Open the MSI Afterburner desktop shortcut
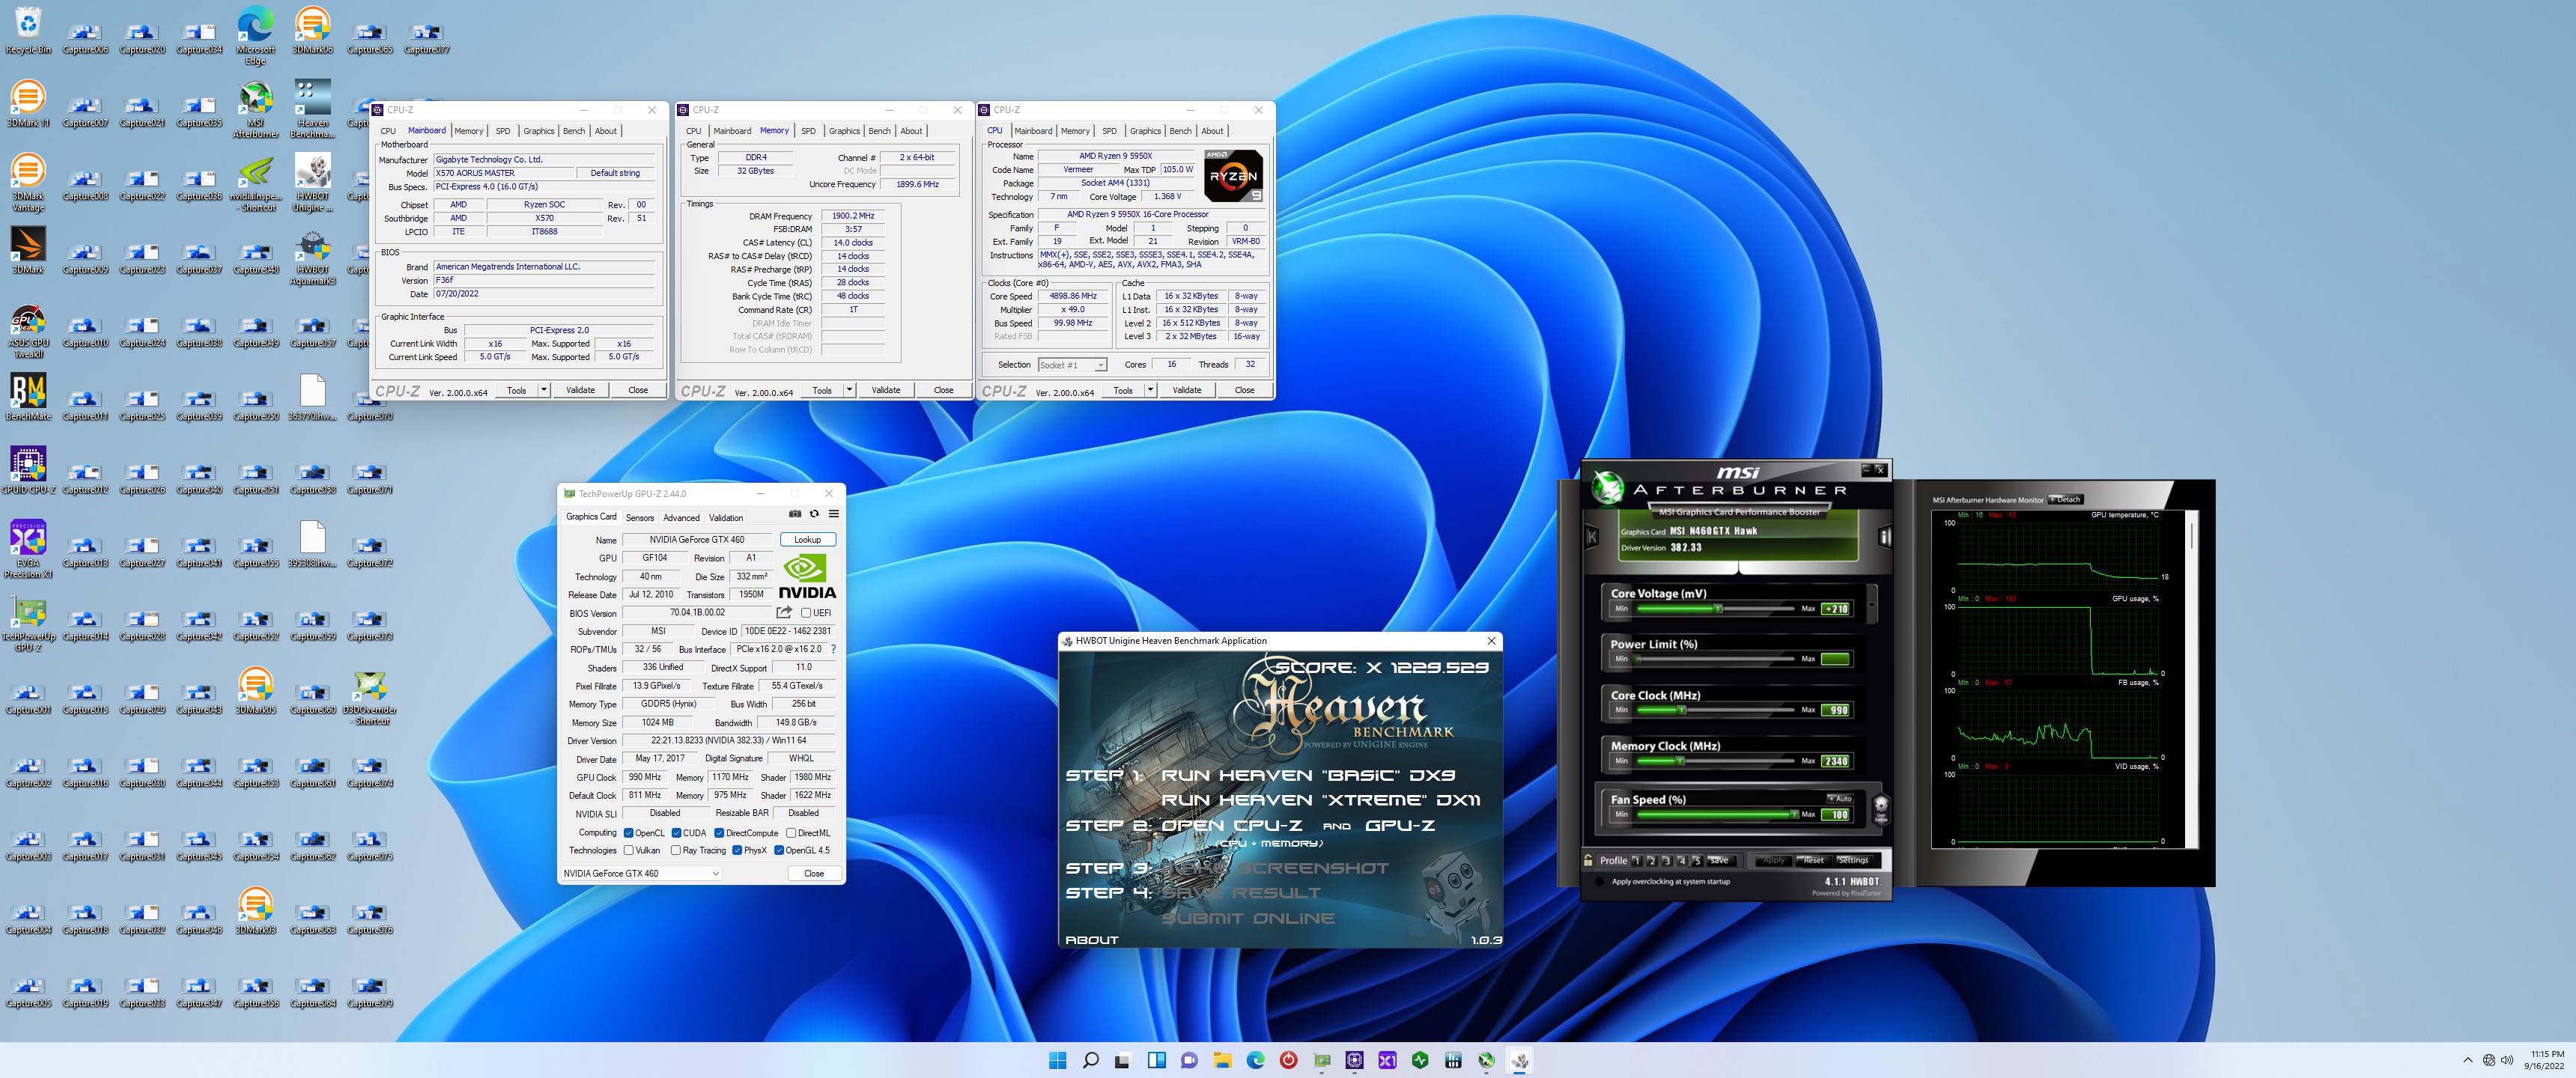This screenshot has width=2576, height=1078. [x=256, y=108]
